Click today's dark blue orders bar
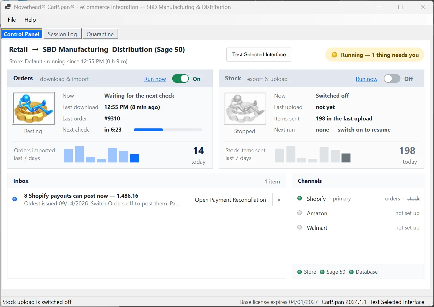The width and height of the screenshot is (434, 307). (x=134, y=158)
